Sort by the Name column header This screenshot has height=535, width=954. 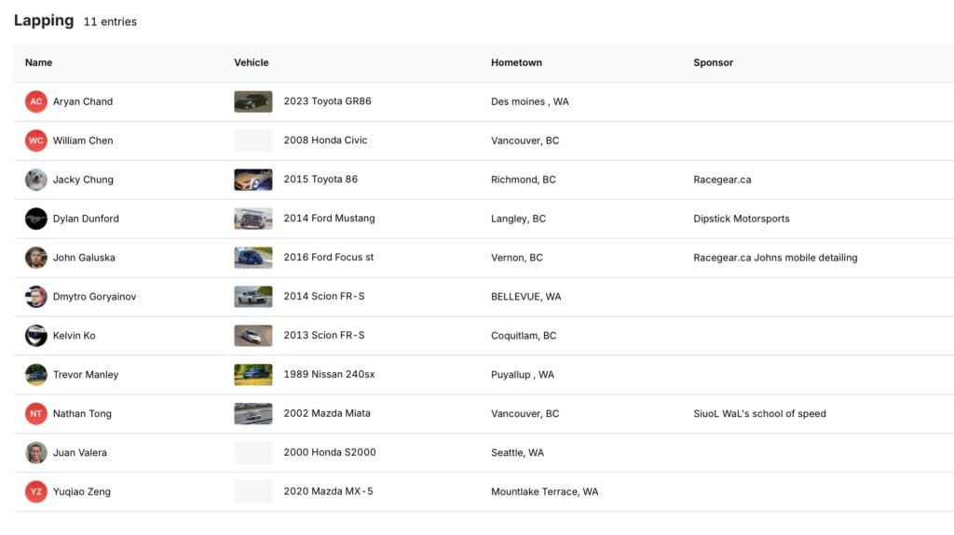click(38, 62)
